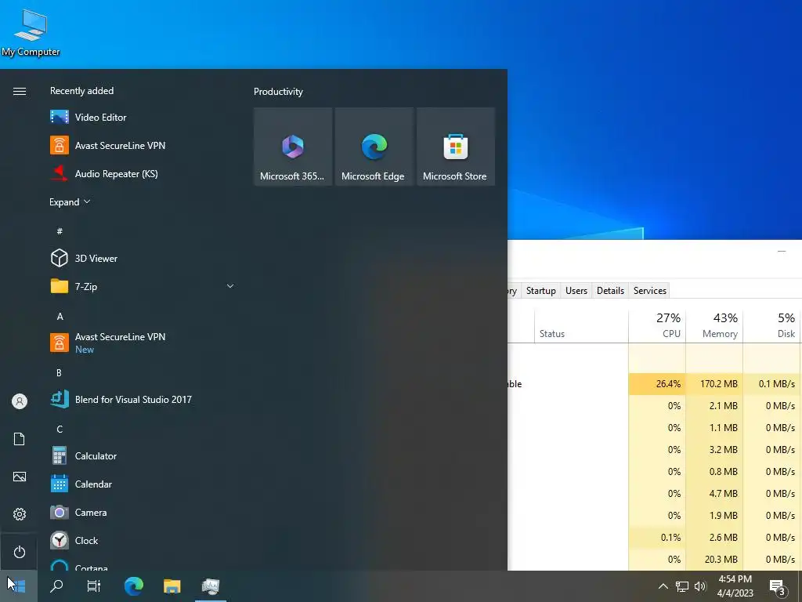Viewport: 802px width, 602px height.
Task: Select My Computer desktop icon
Action: (31, 31)
